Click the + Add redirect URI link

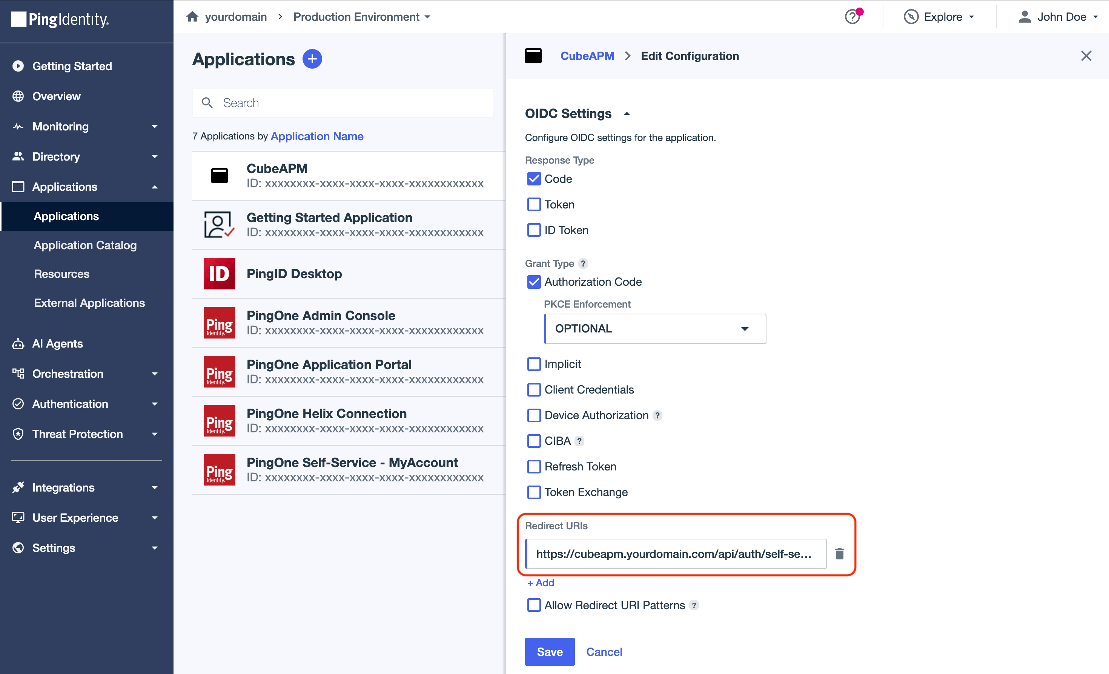(541, 583)
